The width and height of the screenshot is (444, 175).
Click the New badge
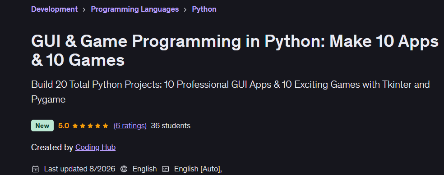point(42,126)
